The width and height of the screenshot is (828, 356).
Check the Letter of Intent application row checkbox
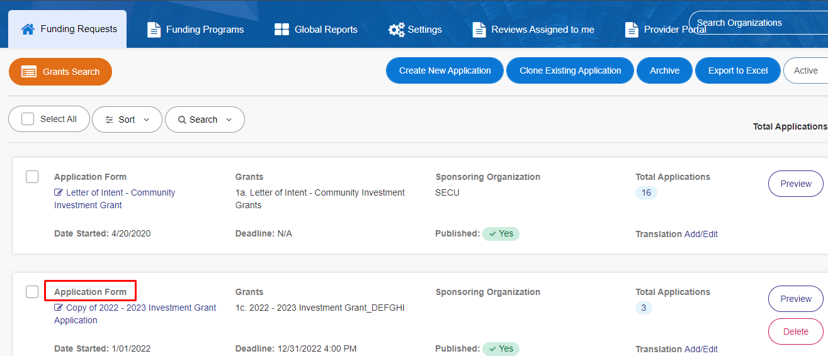32,177
